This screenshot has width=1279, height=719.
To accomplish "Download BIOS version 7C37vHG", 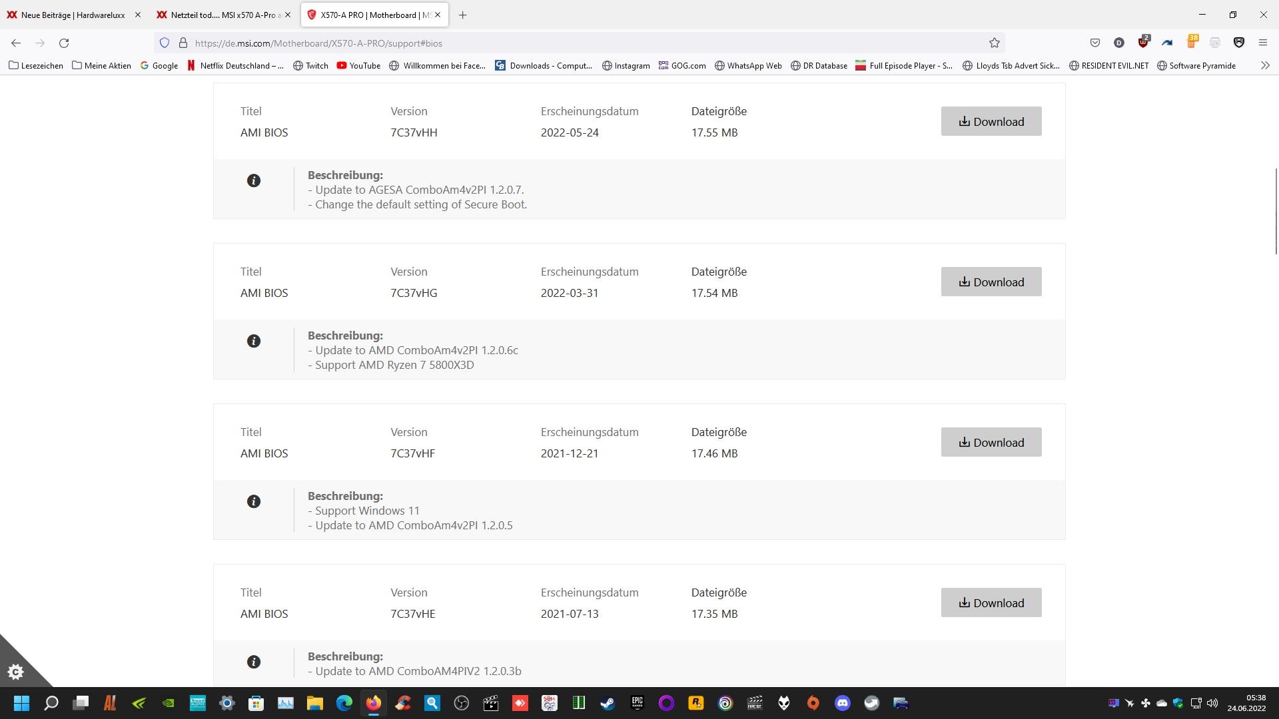I will pos(991,282).
